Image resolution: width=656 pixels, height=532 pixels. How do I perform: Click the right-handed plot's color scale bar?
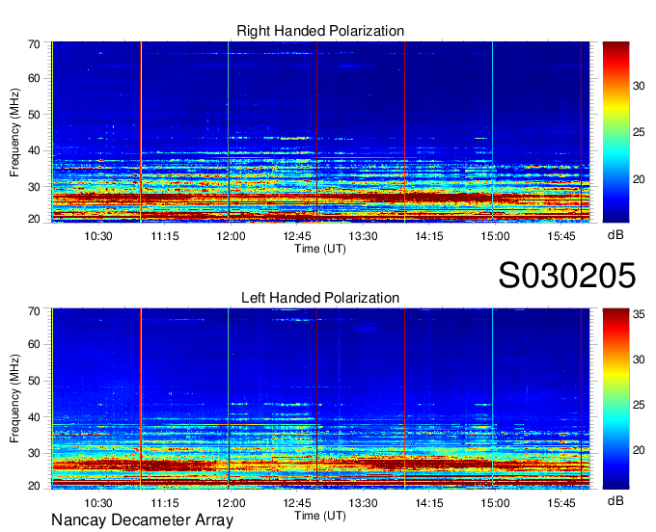(x=615, y=132)
